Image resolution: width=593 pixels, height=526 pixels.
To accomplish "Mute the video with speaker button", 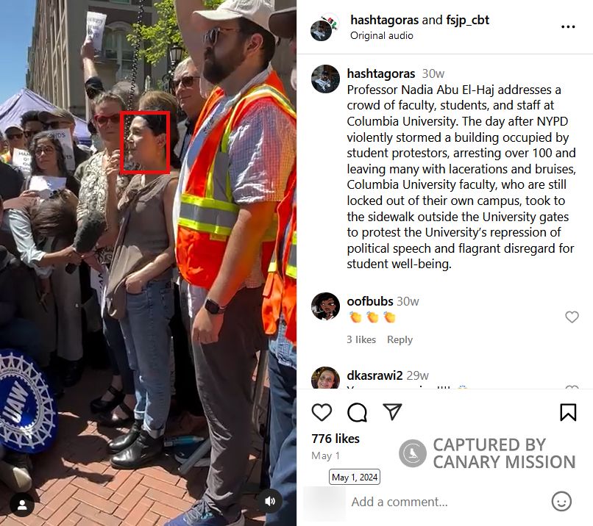I will (270, 501).
